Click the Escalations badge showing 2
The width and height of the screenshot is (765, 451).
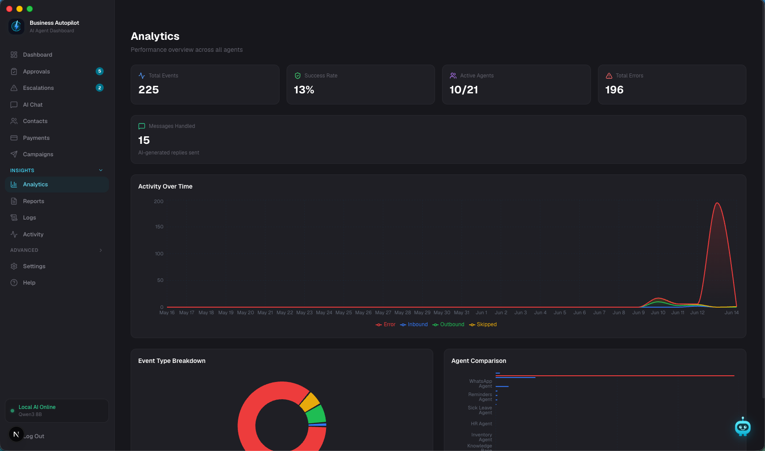[x=100, y=88]
